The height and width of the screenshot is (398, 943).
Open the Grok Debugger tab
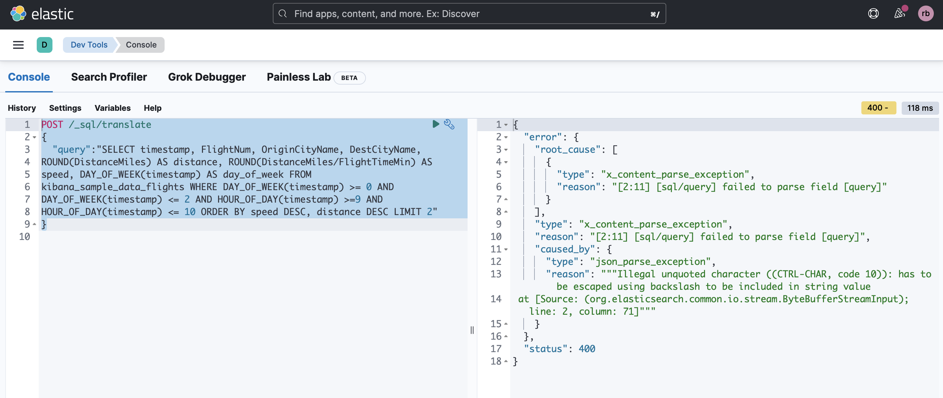tap(207, 77)
